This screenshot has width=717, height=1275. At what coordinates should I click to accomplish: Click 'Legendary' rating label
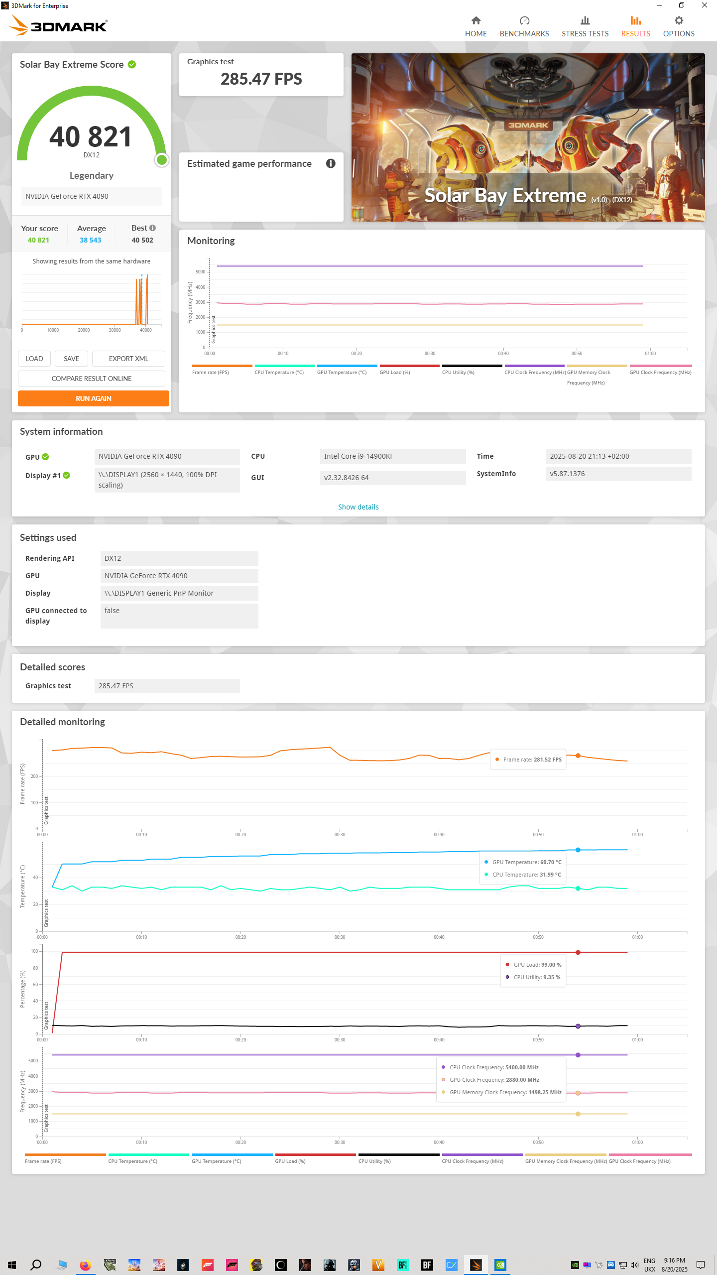(92, 175)
